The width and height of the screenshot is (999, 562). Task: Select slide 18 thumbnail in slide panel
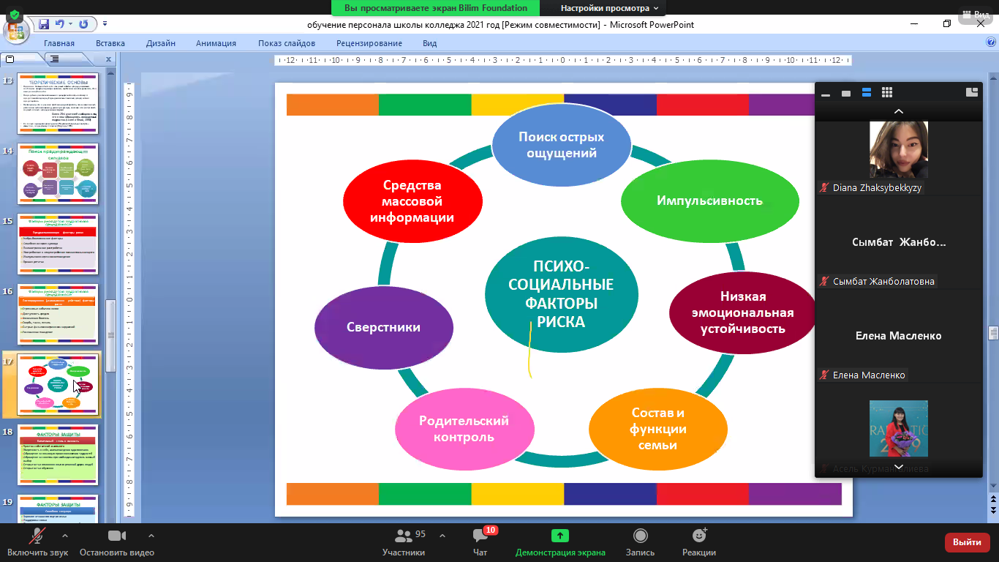coord(58,455)
